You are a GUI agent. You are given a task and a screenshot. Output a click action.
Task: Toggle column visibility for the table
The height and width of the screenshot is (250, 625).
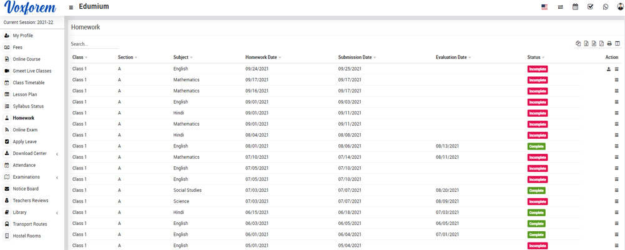618,44
